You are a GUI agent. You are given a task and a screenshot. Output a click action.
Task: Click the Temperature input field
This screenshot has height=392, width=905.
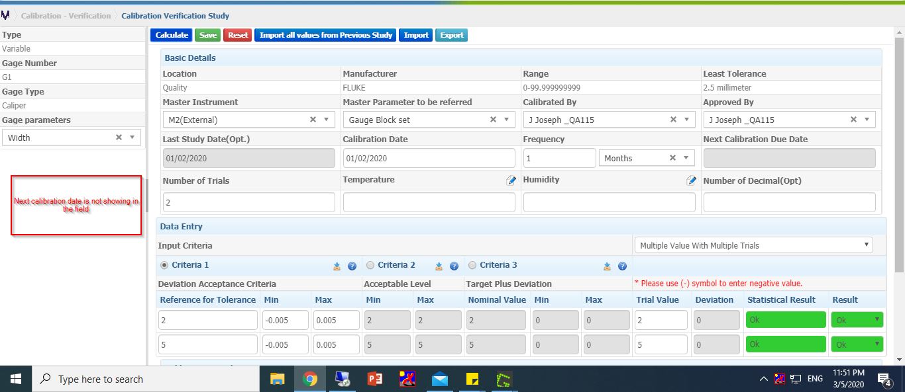click(x=429, y=202)
